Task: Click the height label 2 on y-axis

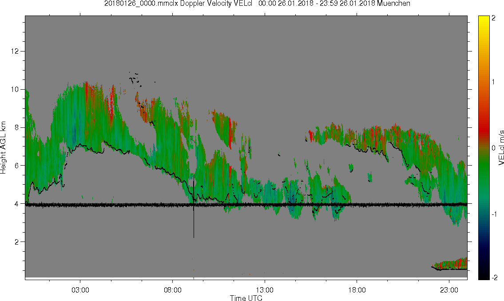Action: (16, 242)
